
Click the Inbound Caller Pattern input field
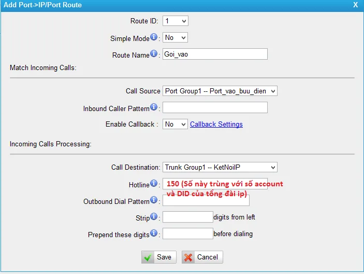pyautogui.click(x=215, y=108)
